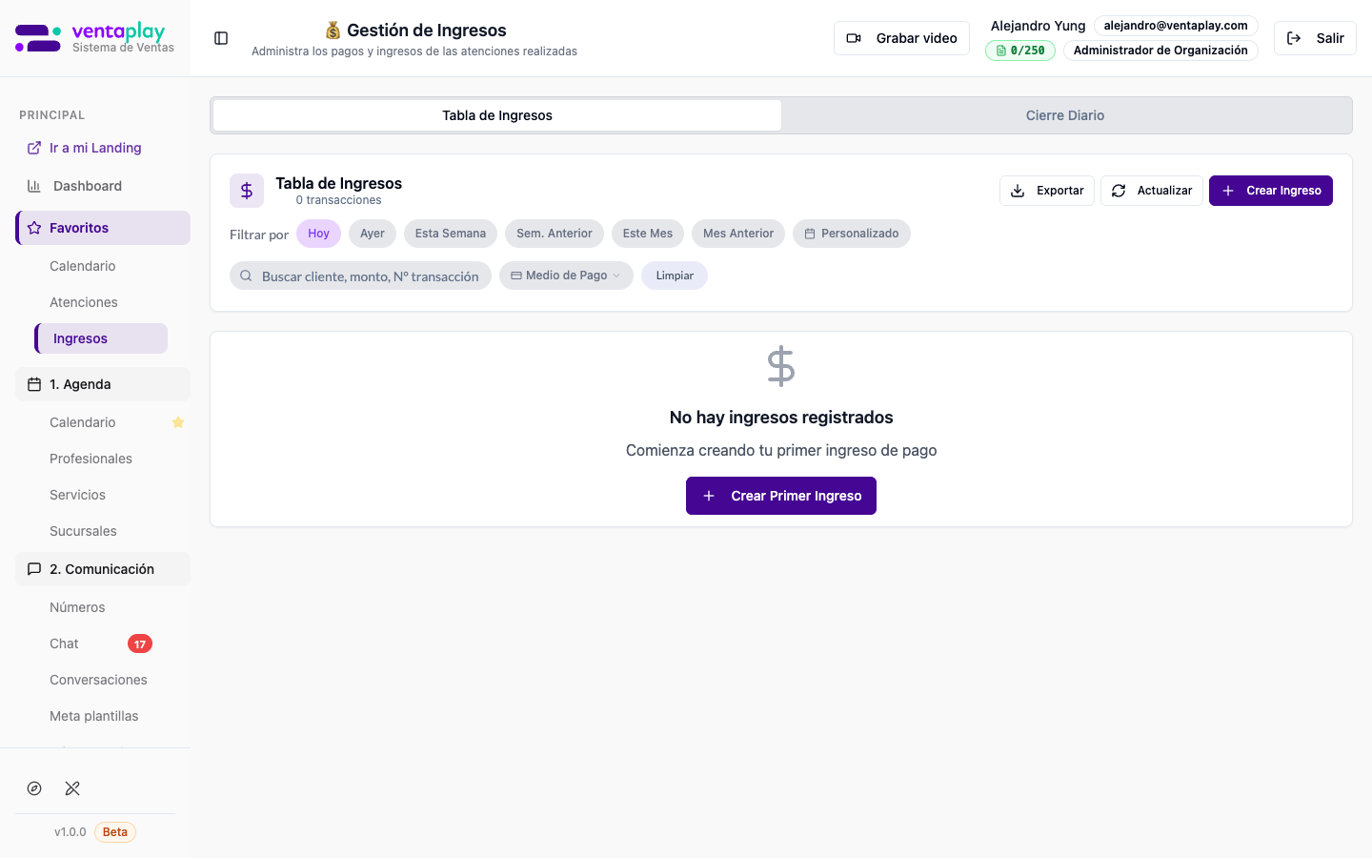Enable the Este Mes filter

pos(648,234)
